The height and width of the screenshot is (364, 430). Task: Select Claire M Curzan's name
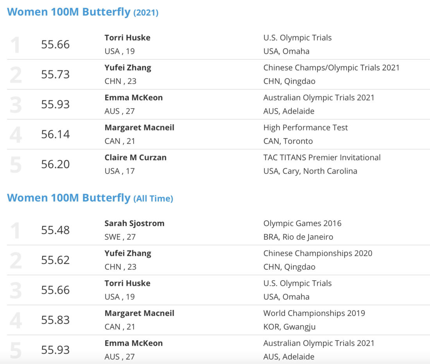136,157
